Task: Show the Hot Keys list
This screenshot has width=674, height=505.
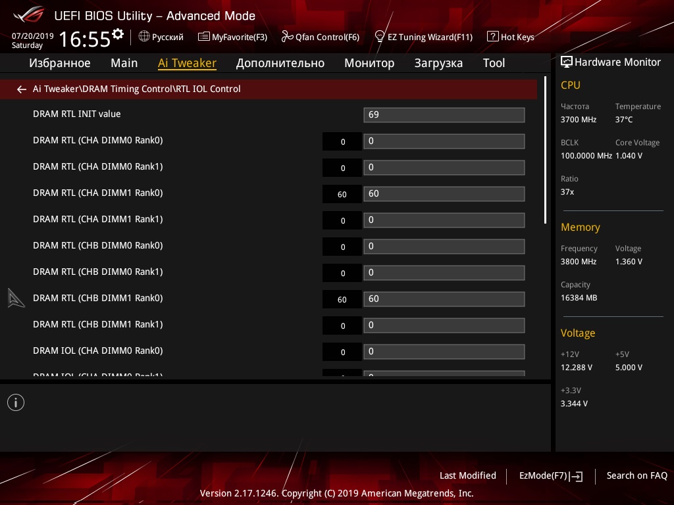Action: [517, 37]
